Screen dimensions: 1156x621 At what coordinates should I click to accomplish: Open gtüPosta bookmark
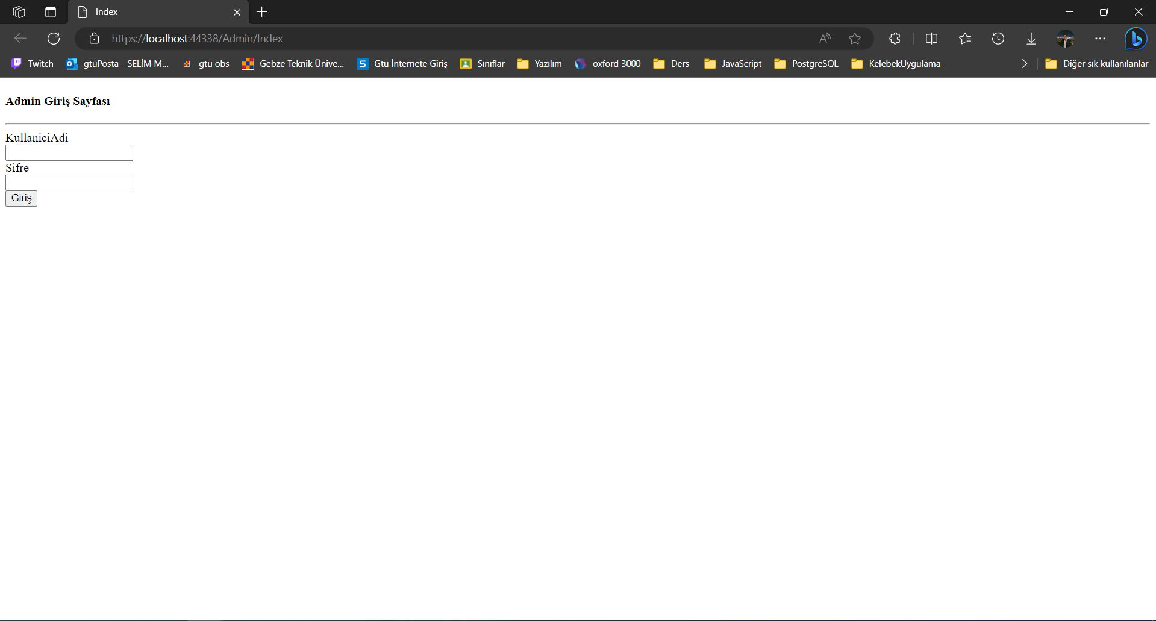coord(117,64)
